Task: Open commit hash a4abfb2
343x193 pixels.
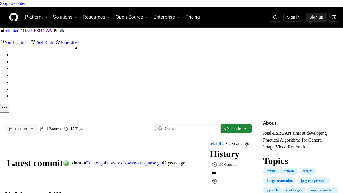Action: [x=217, y=144]
